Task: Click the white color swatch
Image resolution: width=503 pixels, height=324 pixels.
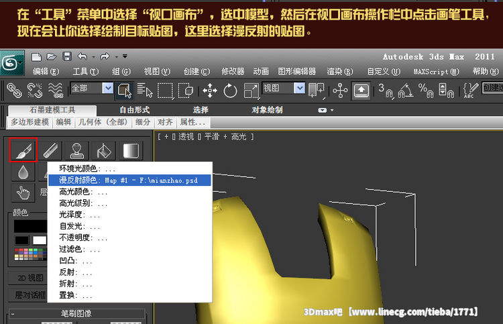Action: 40,240
